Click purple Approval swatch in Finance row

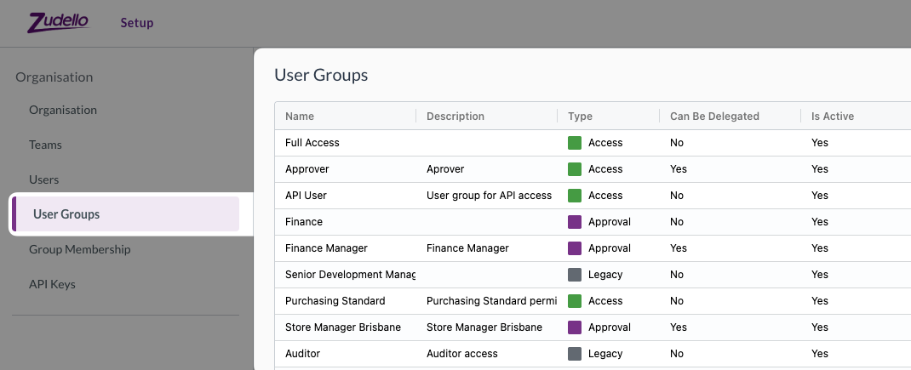point(574,222)
